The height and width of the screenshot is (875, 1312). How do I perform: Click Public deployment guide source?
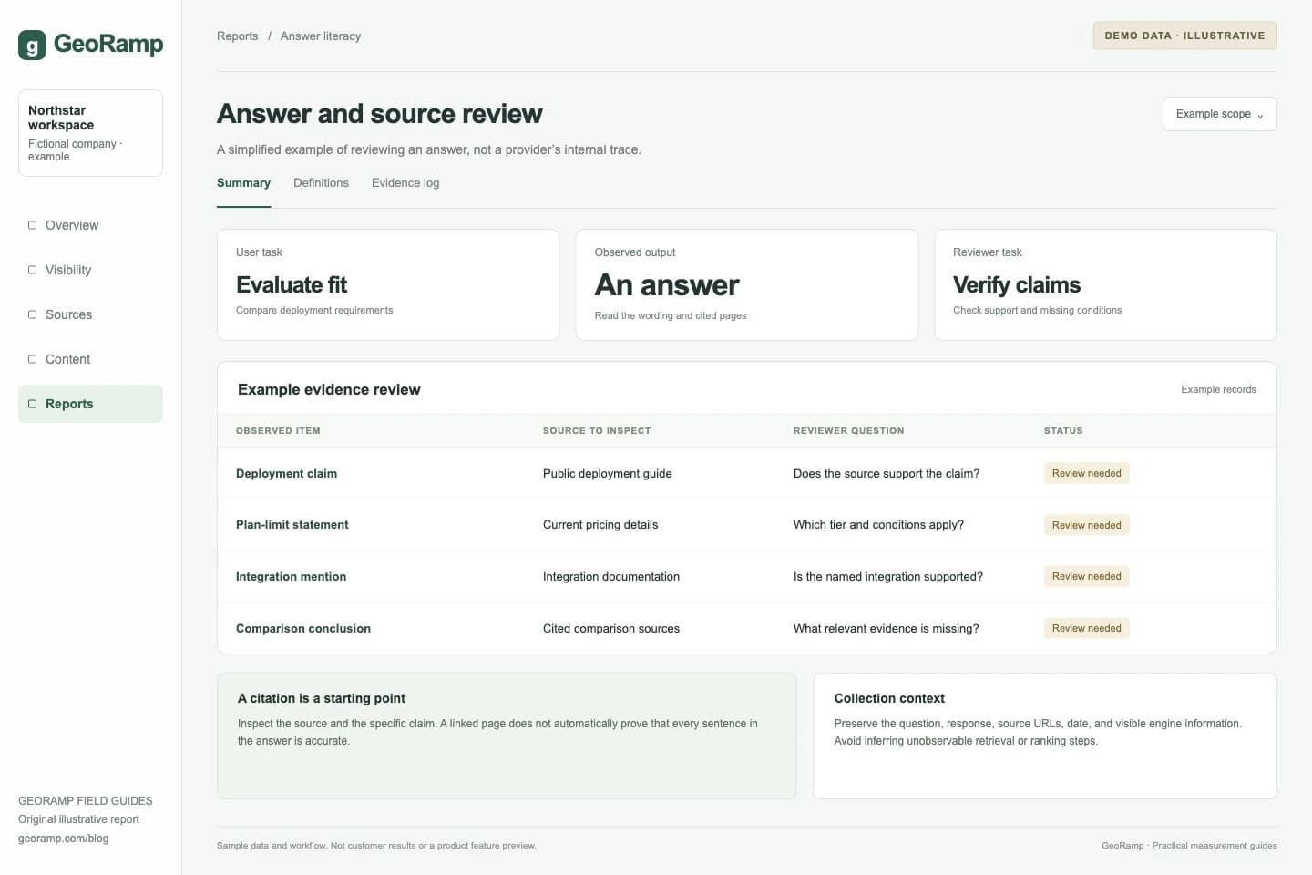point(607,474)
